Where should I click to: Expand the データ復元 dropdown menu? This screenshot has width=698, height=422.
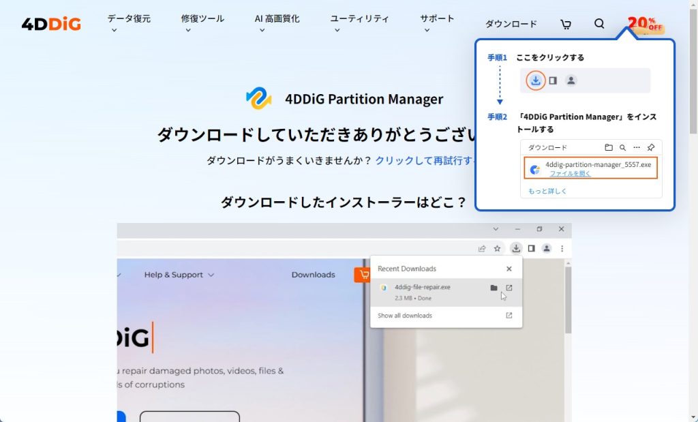(x=129, y=19)
